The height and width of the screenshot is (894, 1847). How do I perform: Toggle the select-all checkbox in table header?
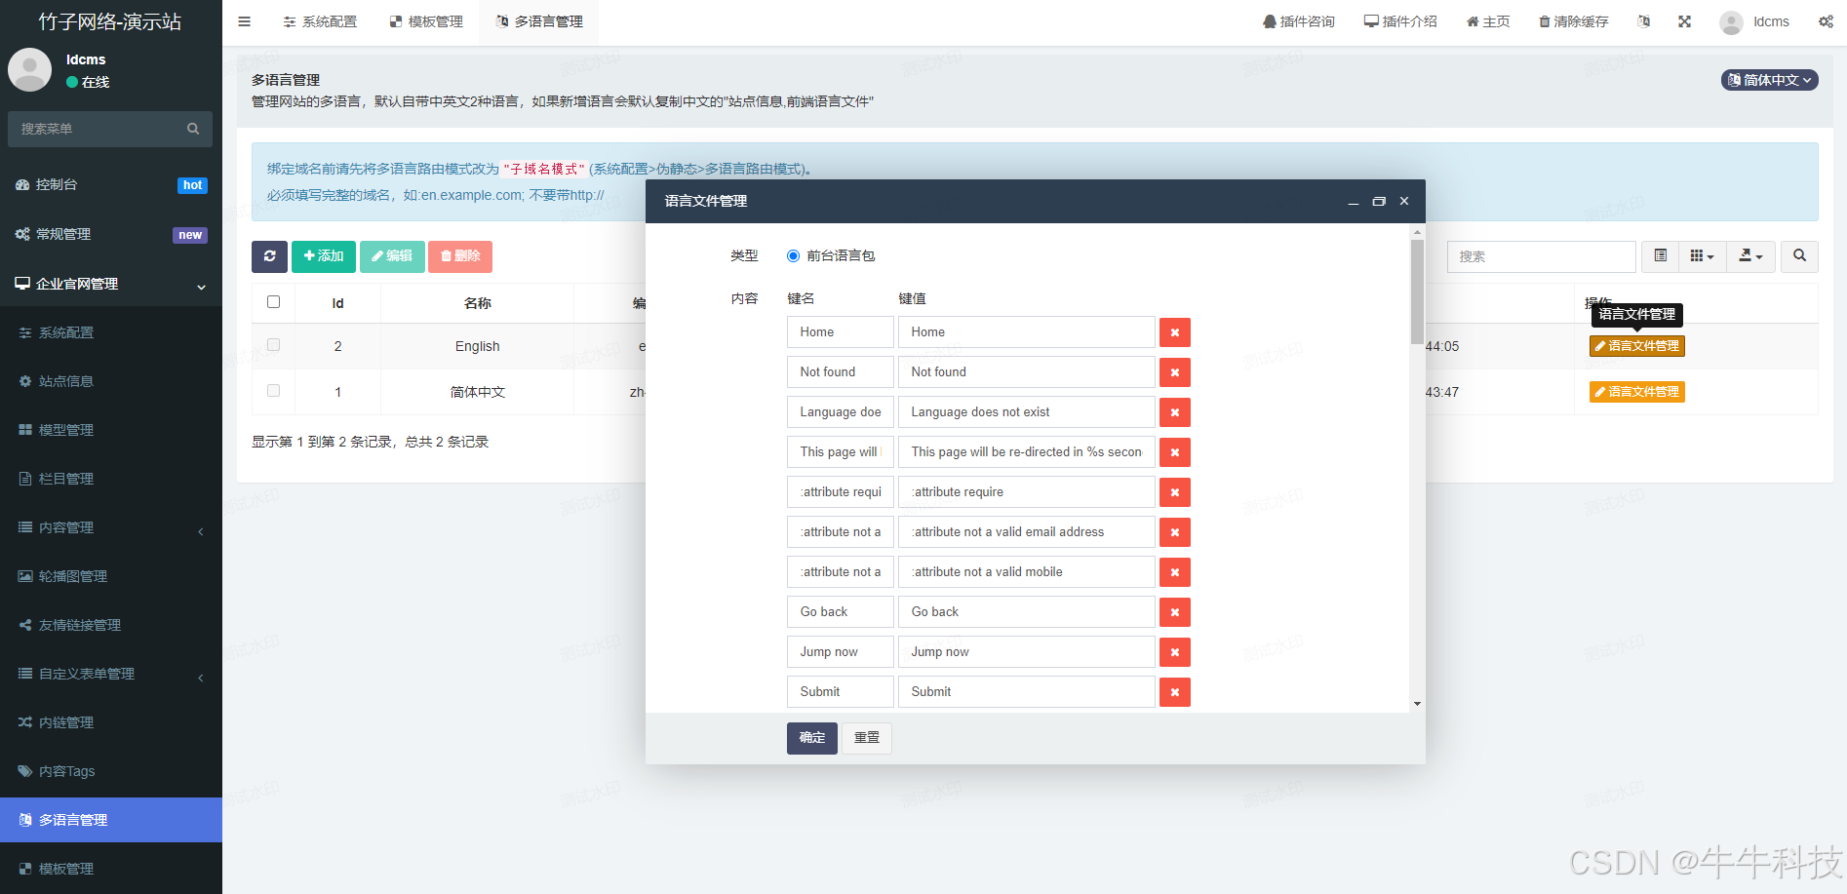click(x=273, y=301)
